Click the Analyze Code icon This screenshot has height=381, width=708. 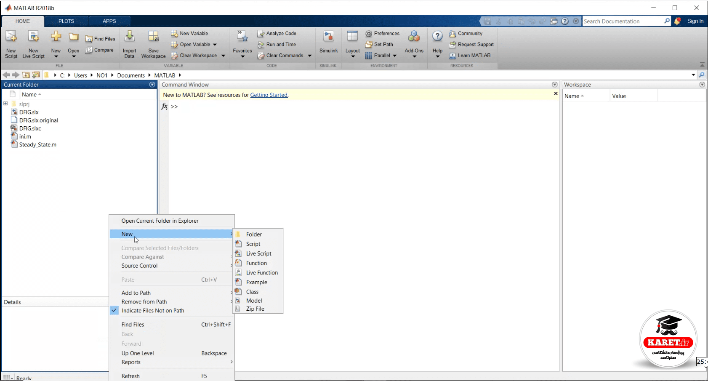coord(261,34)
